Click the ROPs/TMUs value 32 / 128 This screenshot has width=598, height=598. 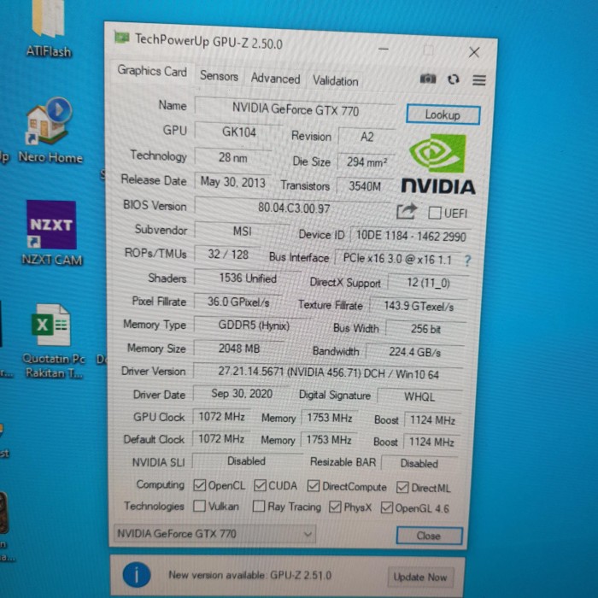(x=228, y=255)
